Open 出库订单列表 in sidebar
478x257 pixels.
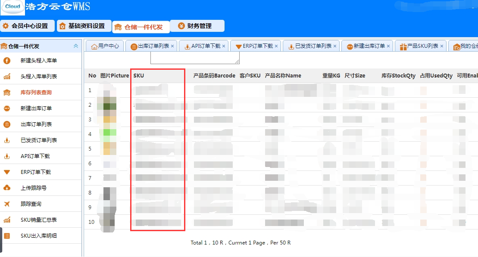36,124
